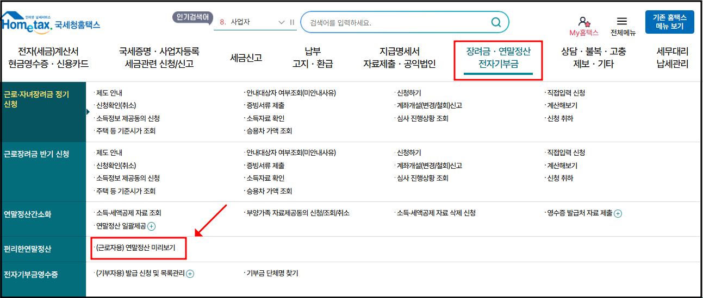The image size is (703, 298).
Task: Open (근로자용) 연말정산 미리보기 link
Action: coord(136,248)
